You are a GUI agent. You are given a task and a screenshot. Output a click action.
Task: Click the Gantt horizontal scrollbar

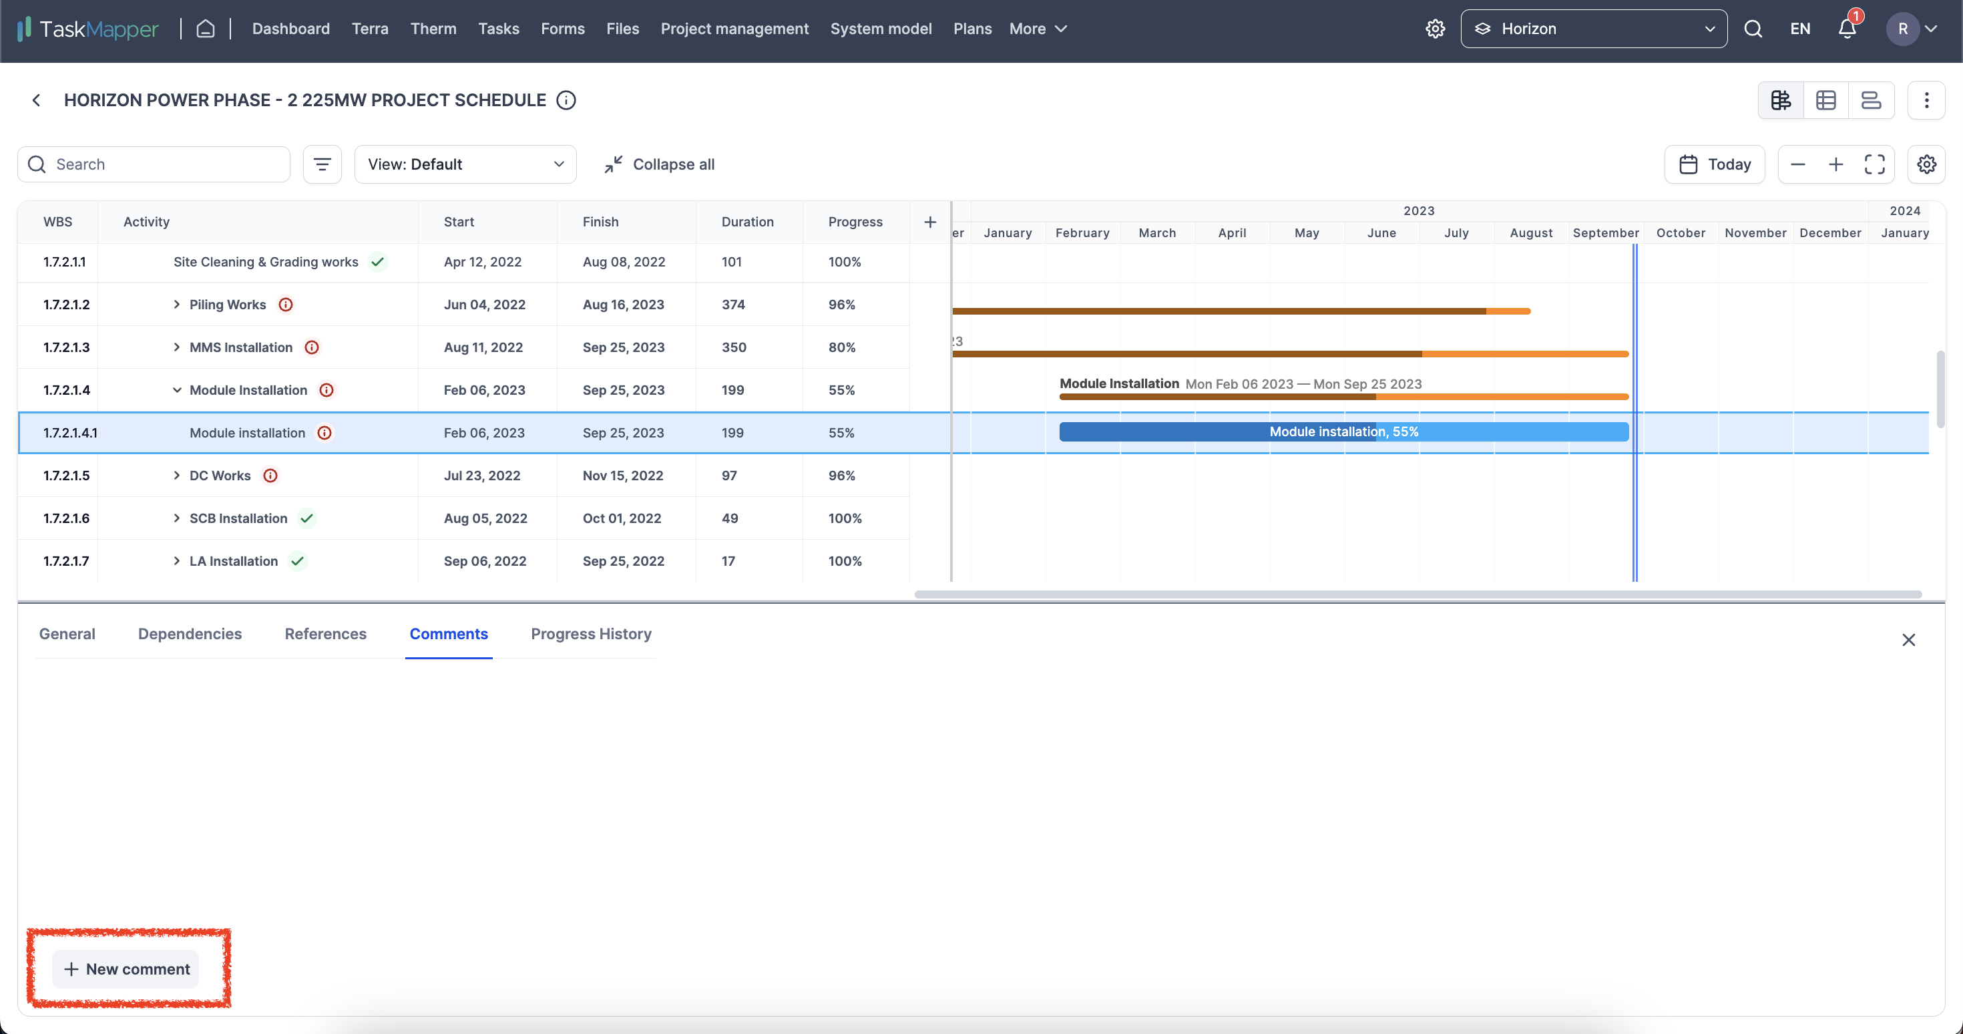click(x=1417, y=594)
